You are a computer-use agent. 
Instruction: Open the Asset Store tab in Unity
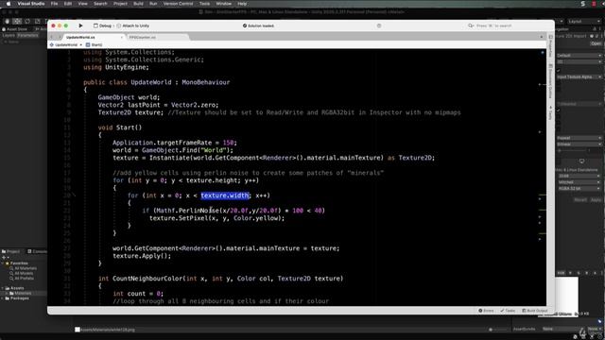tap(15, 29)
